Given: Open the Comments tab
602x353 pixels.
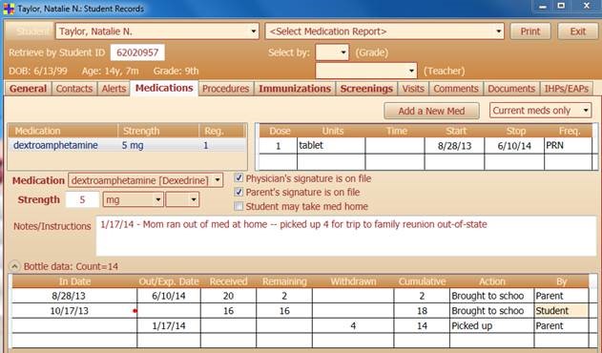Looking at the screenshot, I should click(456, 89).
